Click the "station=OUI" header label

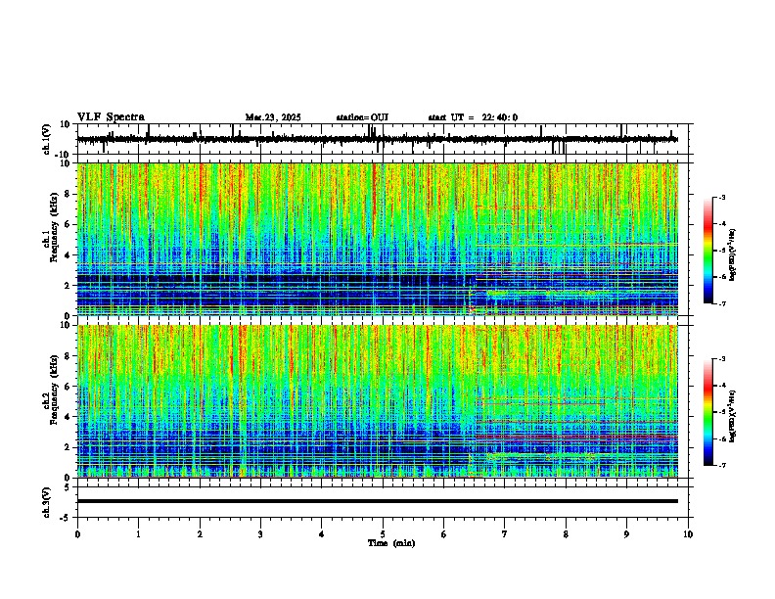pyautogui.click(x=362, y=117)
